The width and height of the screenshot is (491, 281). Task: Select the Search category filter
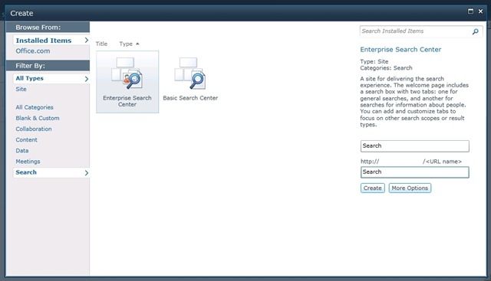[x=26, y=172]
